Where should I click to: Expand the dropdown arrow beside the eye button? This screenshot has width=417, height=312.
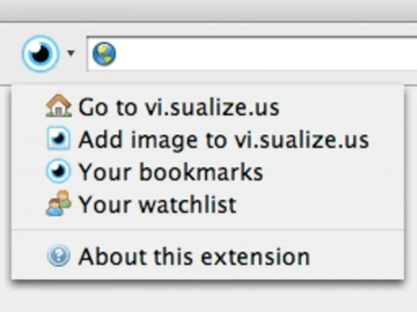pos(71,54)
